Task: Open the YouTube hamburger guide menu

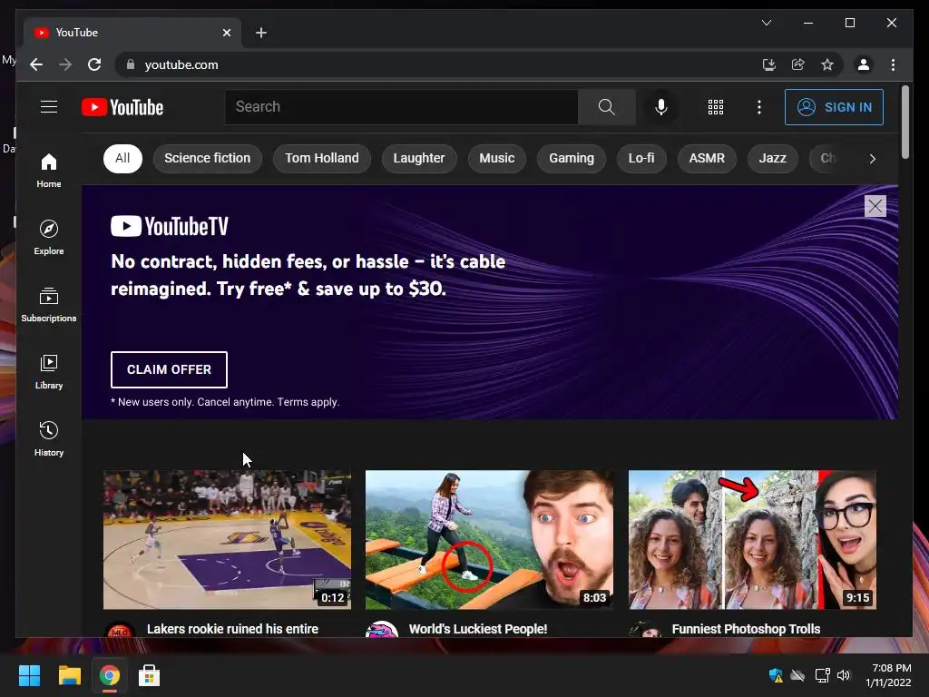Action: pyautogui.click(x=49, y=107)
